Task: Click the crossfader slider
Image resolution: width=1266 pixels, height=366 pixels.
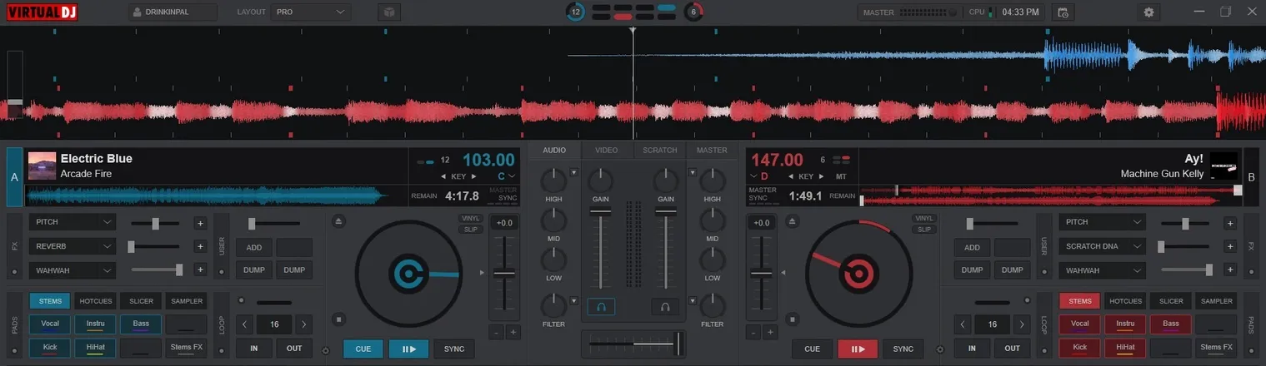Action: pyautogui.click(x=635, y=343)
